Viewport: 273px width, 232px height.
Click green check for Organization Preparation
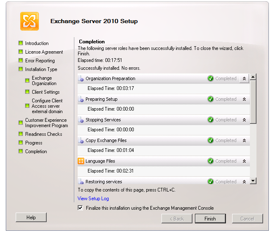[211, 78]
